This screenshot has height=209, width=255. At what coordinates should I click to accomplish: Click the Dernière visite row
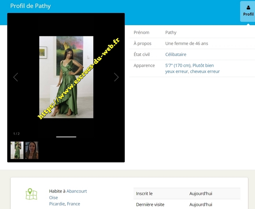point(187,204)
